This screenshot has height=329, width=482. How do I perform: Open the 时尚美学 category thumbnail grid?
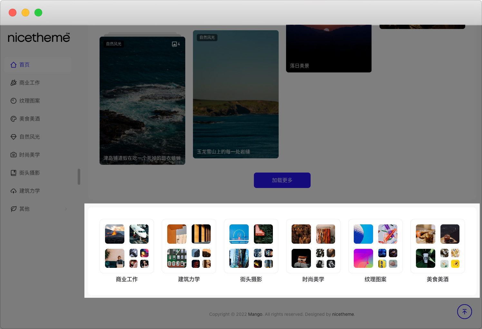(313, 246)
